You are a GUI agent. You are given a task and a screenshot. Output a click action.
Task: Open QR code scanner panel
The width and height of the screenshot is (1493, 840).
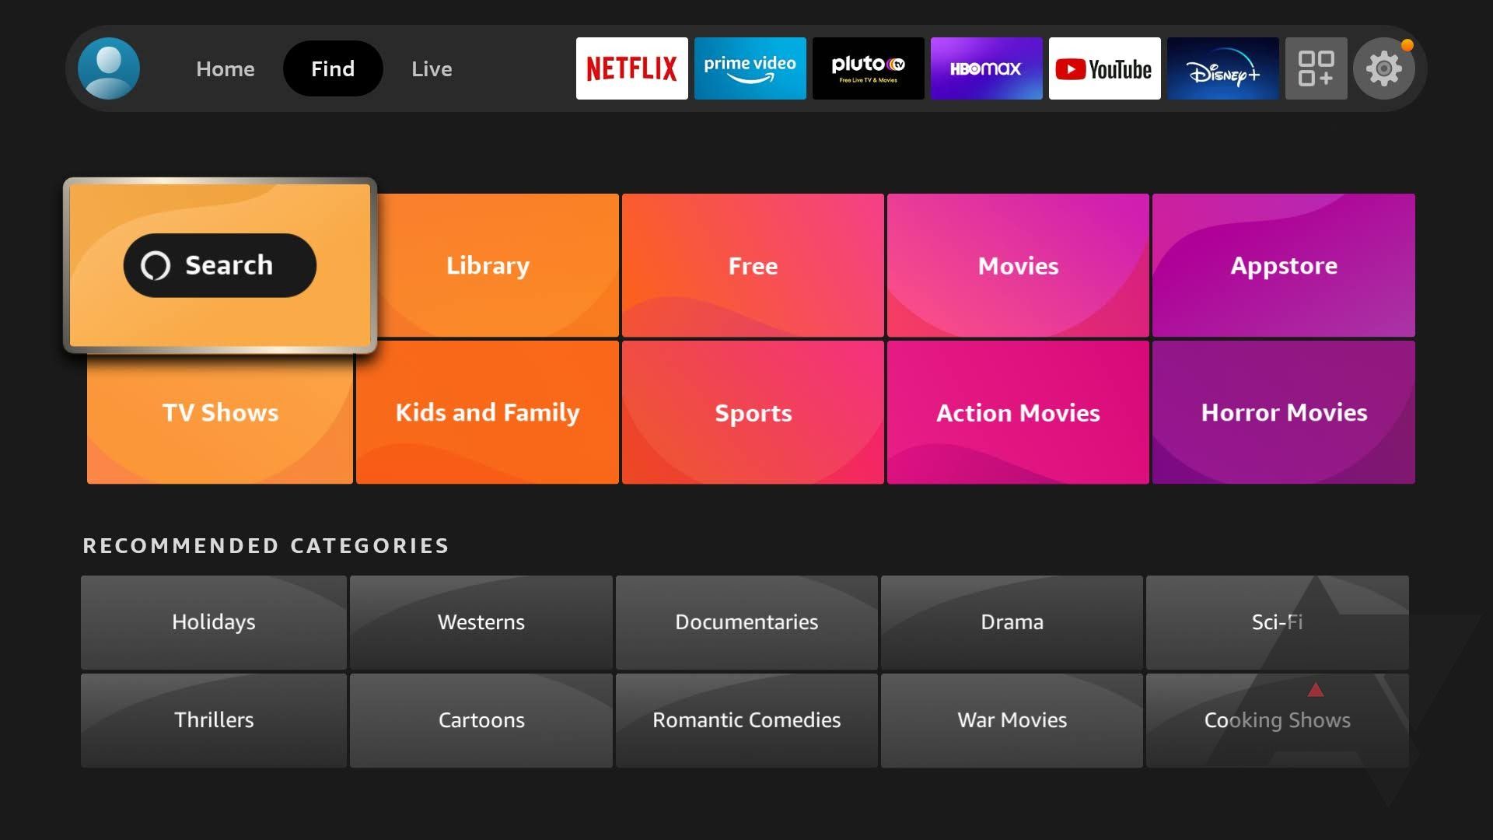pyautogui.click(x=1316, y=68)
